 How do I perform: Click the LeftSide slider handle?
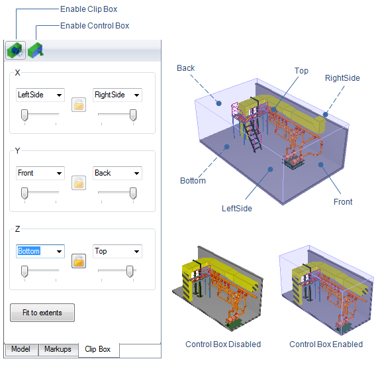coord(24,115)
